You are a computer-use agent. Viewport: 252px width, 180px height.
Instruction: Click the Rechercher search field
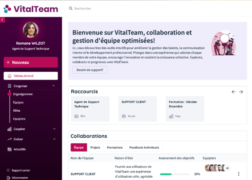(x=83, y=8)
